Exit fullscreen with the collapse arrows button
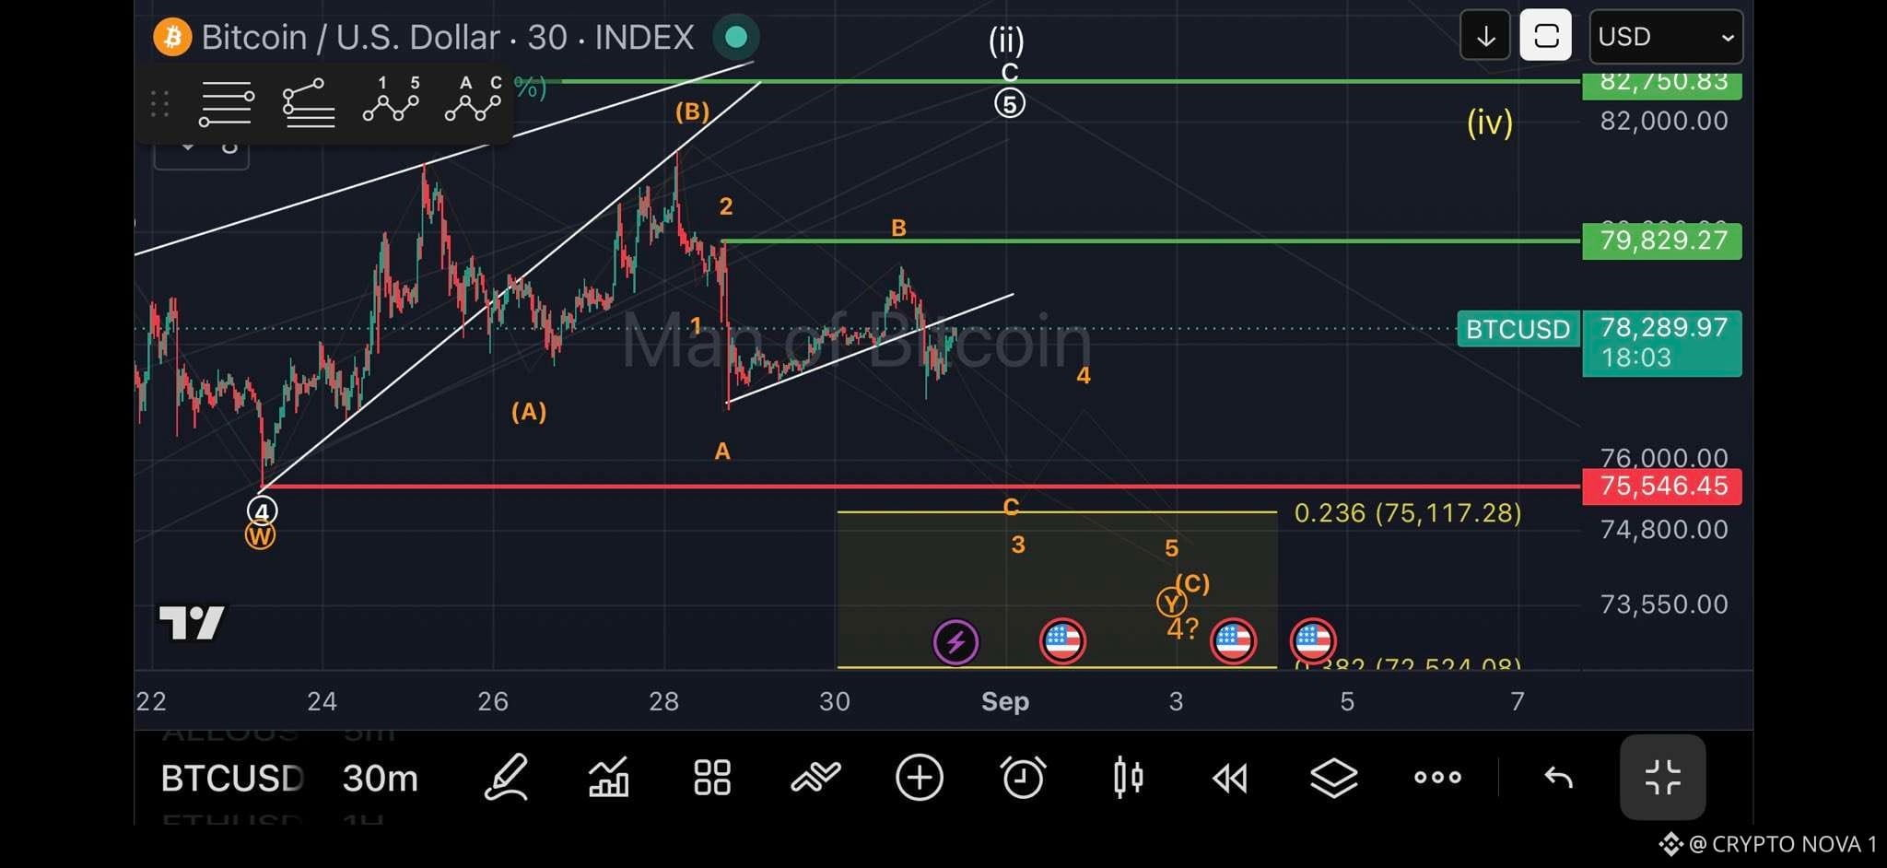 1663,778
